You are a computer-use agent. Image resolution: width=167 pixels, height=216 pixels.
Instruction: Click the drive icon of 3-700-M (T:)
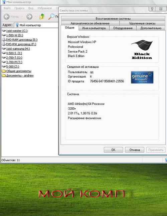4,62
